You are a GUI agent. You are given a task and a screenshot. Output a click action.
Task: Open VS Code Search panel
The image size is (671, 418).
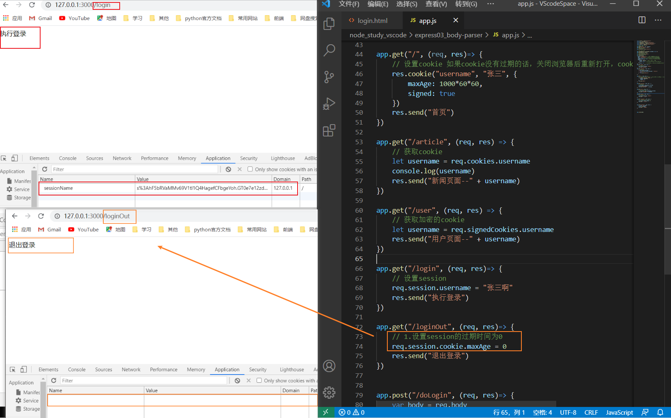click(x=329, y=50)
